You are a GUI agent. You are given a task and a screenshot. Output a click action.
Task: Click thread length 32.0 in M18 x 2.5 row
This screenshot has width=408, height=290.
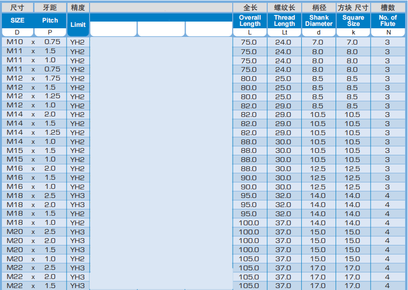283,196
